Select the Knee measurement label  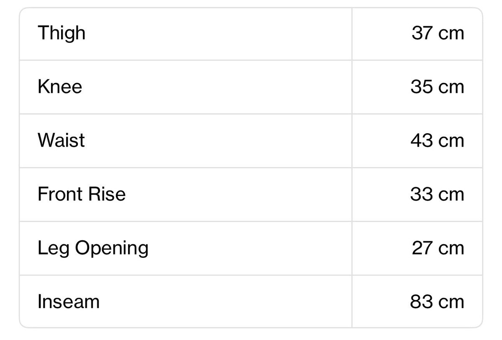pos(60,87)
